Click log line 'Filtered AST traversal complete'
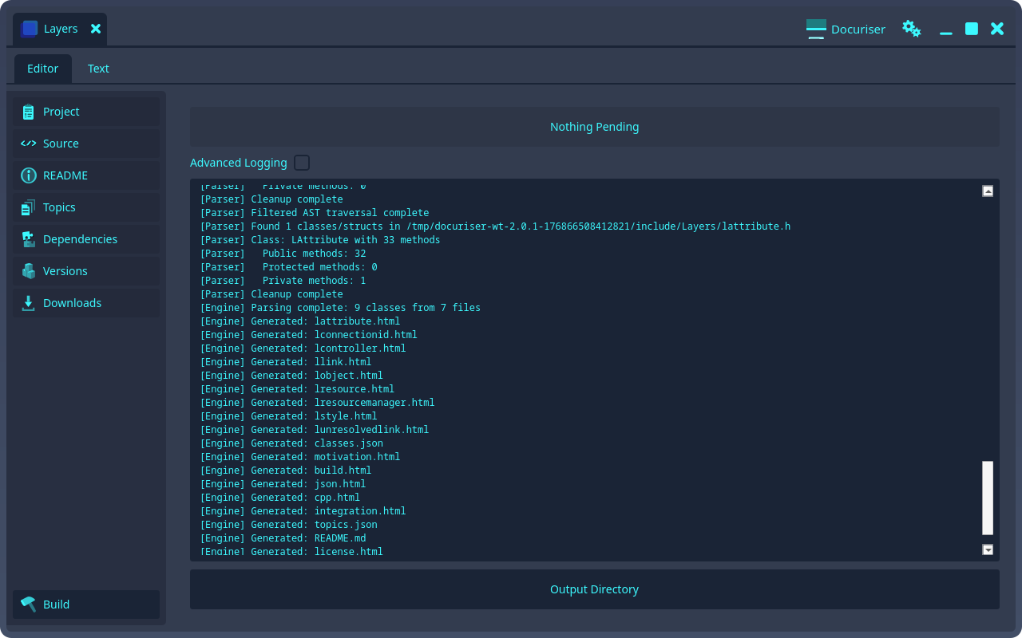 pos(315,213)
